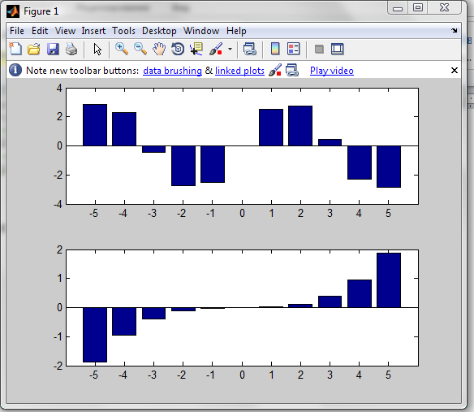Click the info icon in the notification bar
Image resolution: width=474 pixels, height=412 pixels.
15,70
